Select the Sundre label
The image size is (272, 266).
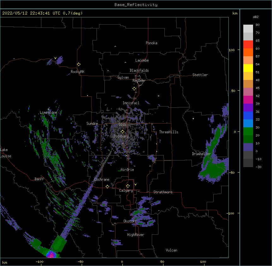pos(92,124)
